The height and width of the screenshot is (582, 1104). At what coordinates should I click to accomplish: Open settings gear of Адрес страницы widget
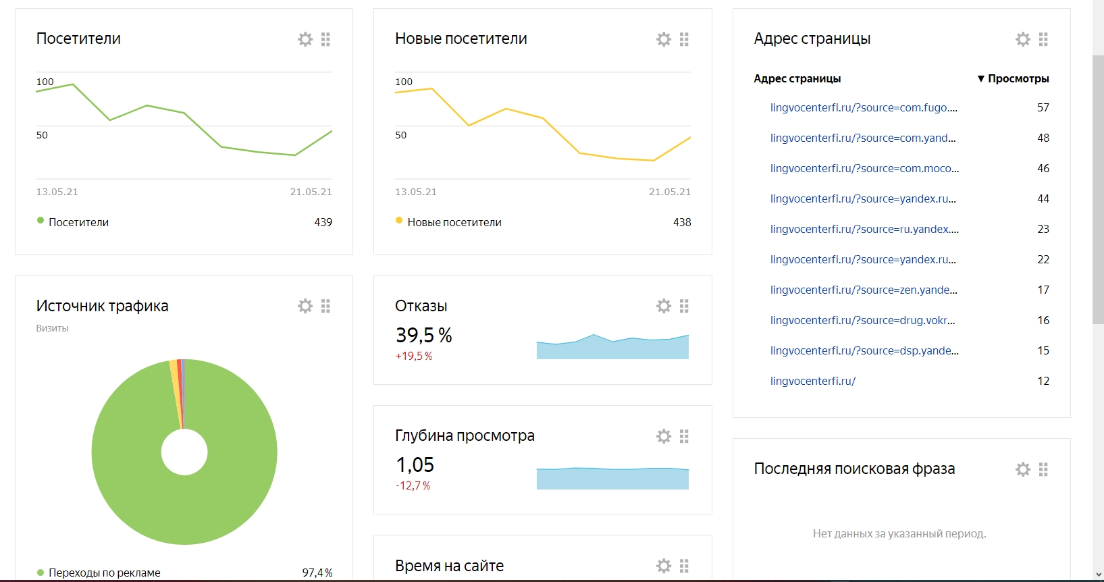[1023, 39]
